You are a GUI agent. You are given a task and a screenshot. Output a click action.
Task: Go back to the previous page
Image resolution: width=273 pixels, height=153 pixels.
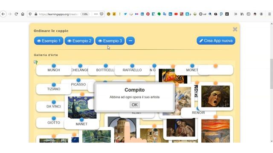(x=3, y=14)
